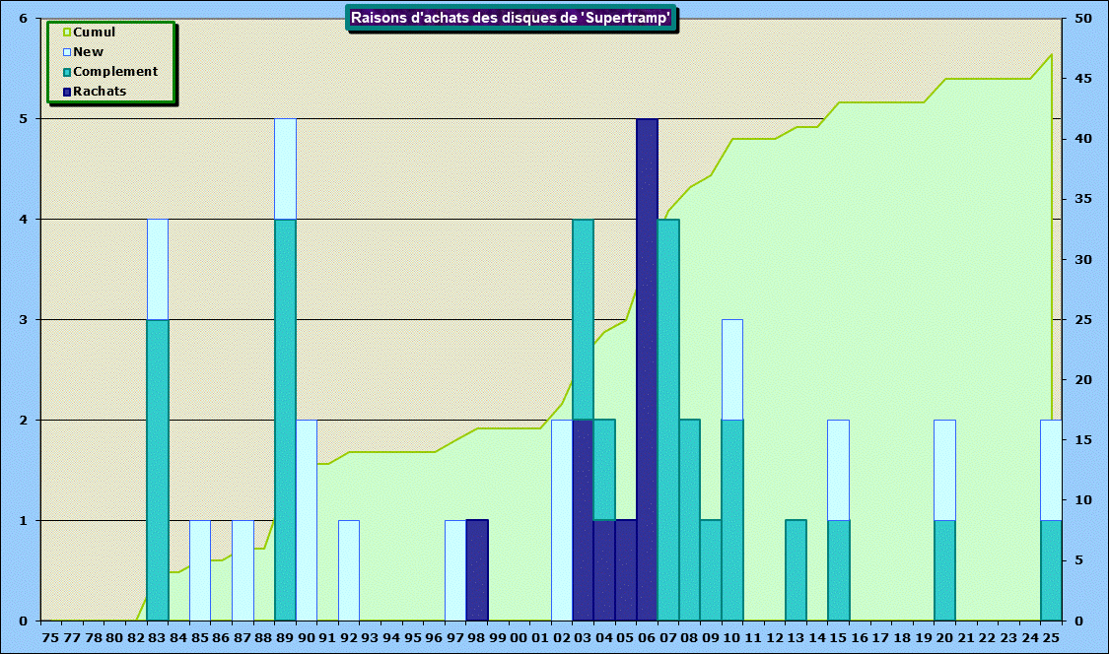Viewport: 1109px width, 654px height.
Task: Click the Cumul legend color swatch
Action: point(67,33)
